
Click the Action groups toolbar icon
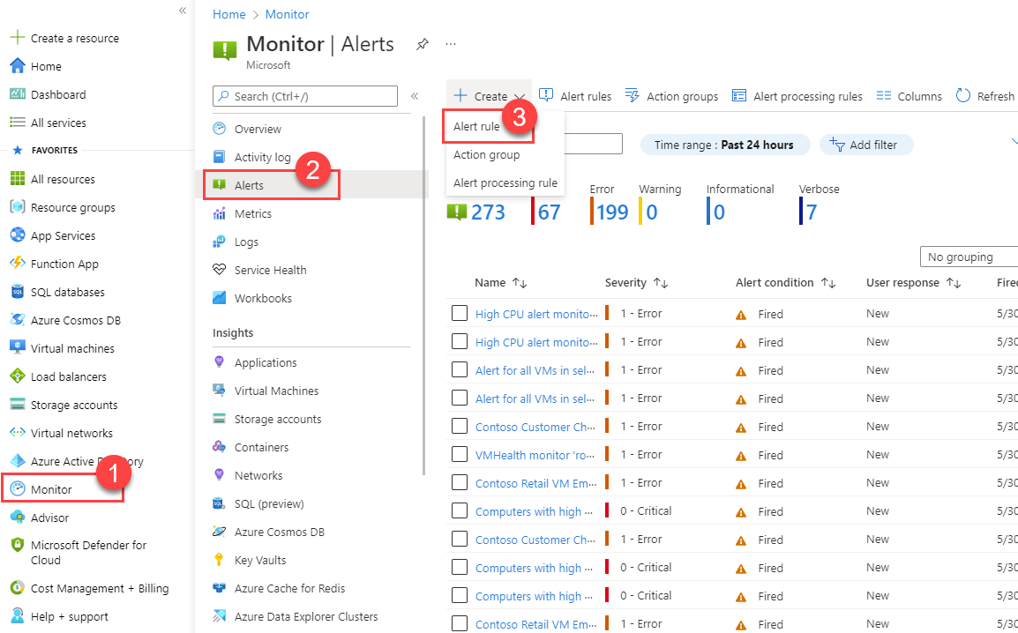tap(633, 95)
